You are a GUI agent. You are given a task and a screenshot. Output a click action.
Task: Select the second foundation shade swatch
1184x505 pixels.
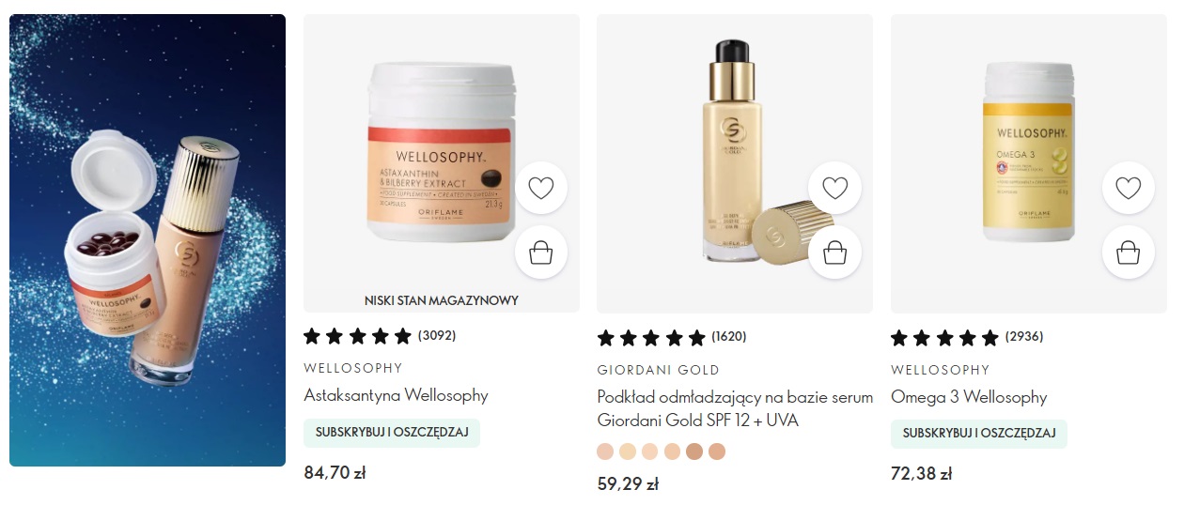628,451
